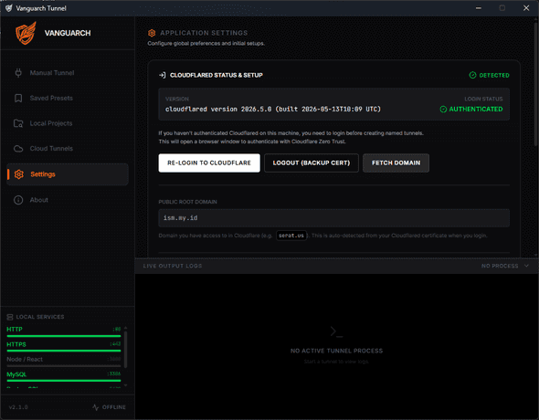Click the HTTPS service label
Screen dimensions: 539x420
pyautogui.click(x=16, y=344)
